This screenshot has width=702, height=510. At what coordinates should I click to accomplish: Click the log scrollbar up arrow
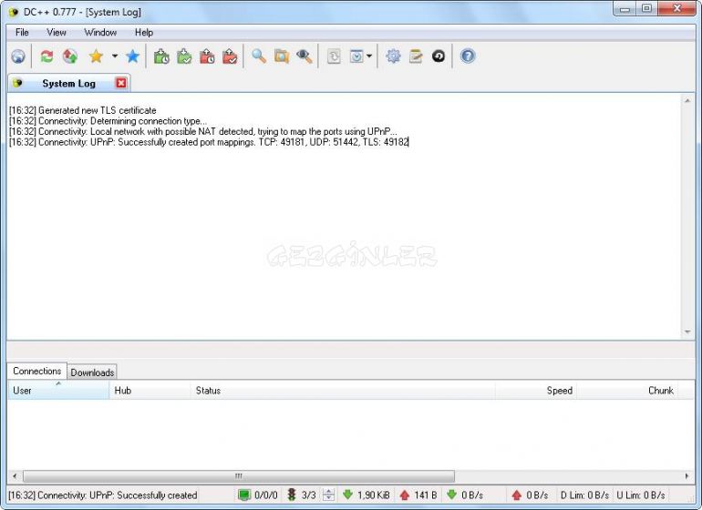tap(687, 101)
